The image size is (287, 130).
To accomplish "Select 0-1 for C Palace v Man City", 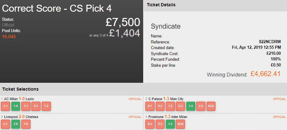I will click(x=150, y=106).
